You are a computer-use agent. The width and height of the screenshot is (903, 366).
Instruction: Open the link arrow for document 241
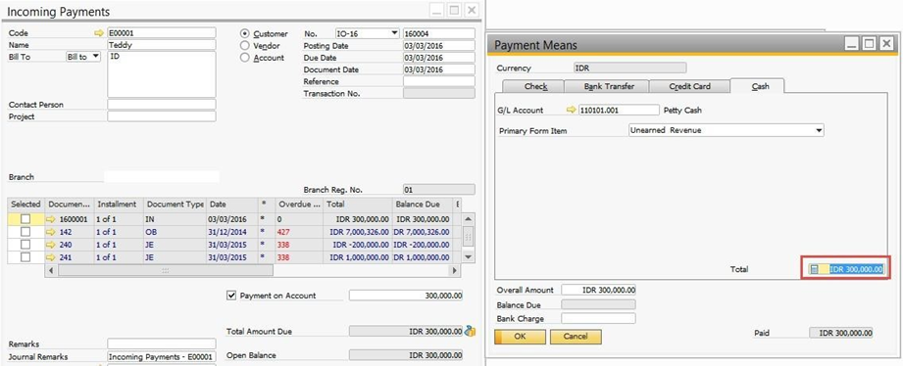pyautogui.click(x=52, y=257)
